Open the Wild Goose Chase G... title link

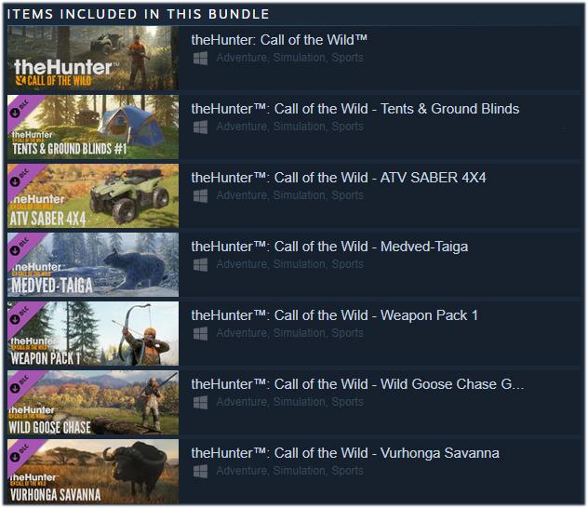point(358,384)
